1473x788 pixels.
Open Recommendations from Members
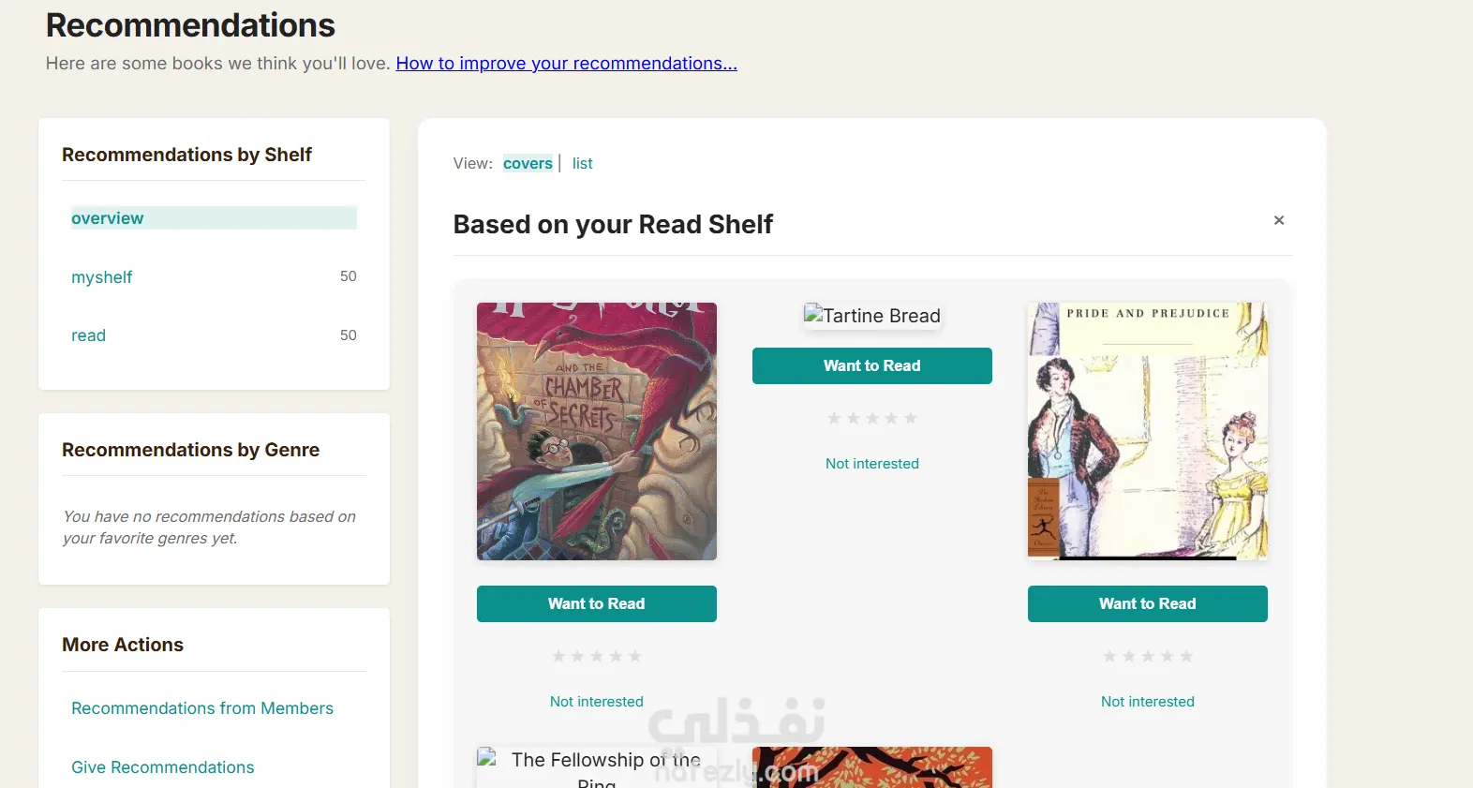point(202,708)
